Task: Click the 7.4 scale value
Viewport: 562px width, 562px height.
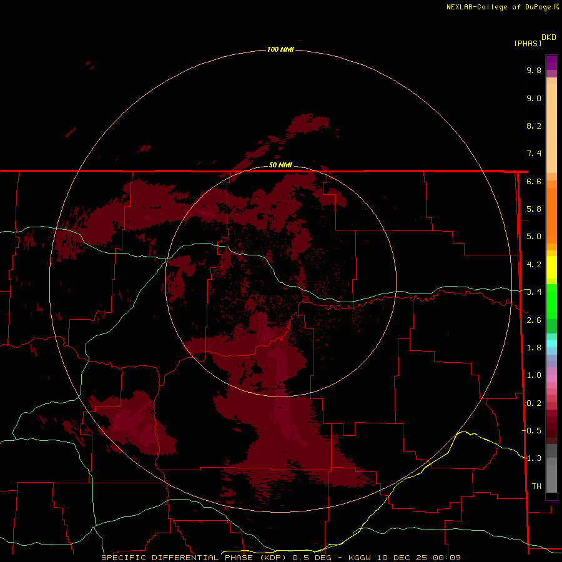Action: tap(534, 154)
